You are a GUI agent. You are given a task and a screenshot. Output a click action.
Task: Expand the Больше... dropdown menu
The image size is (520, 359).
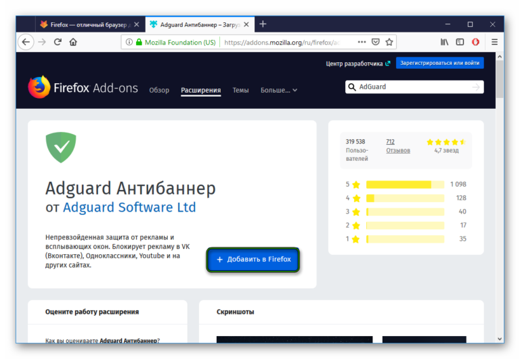tap(279, 90)
